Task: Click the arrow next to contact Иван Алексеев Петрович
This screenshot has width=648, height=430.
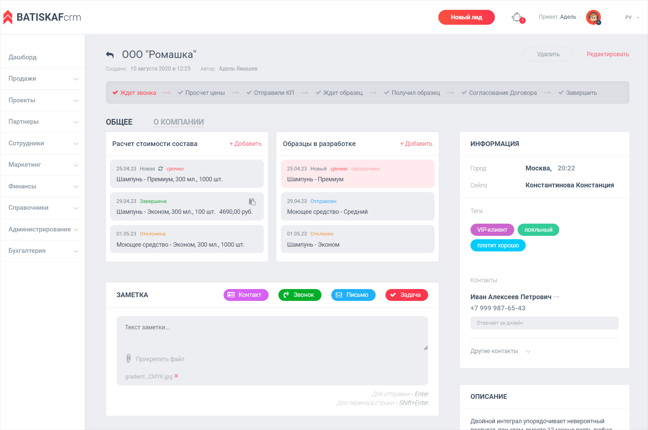Action: coord(556,297)
